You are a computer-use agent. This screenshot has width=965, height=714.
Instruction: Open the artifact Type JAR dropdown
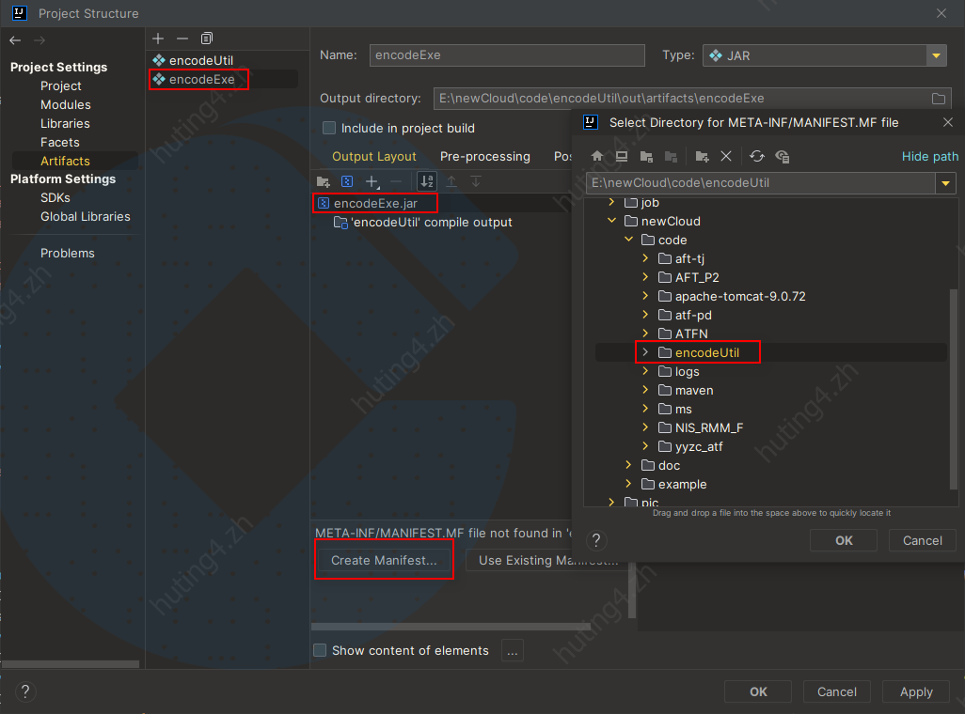pos(936,55)
